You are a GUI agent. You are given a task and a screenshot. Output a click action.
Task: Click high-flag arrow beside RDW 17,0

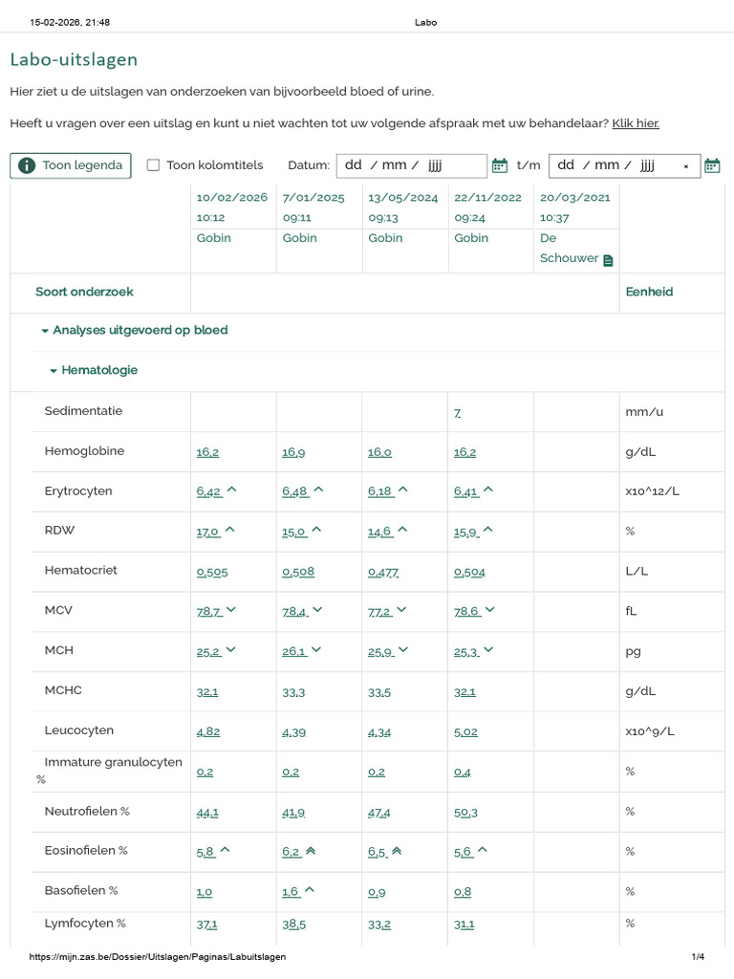[x=229, y=530]
